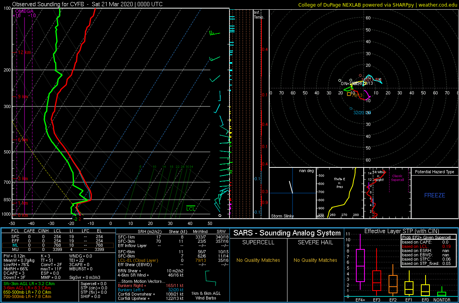Click the '32/20 LM' label on the hodograph
This screenshot has width=459, height=303.
[362, 113]
